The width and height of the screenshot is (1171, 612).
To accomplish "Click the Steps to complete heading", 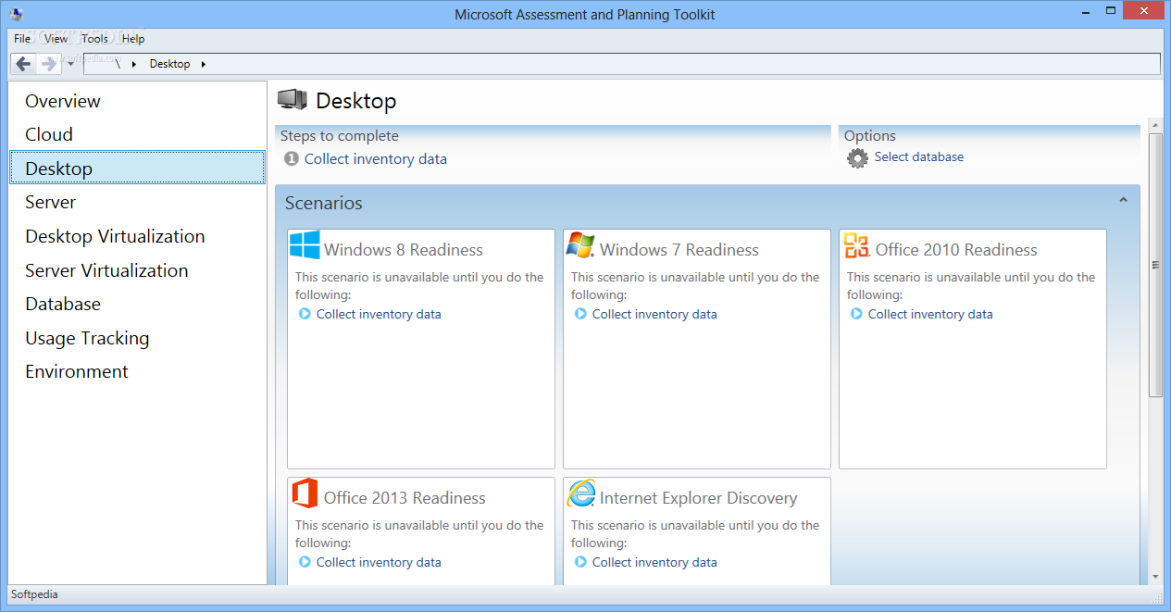I will [340, 136].
